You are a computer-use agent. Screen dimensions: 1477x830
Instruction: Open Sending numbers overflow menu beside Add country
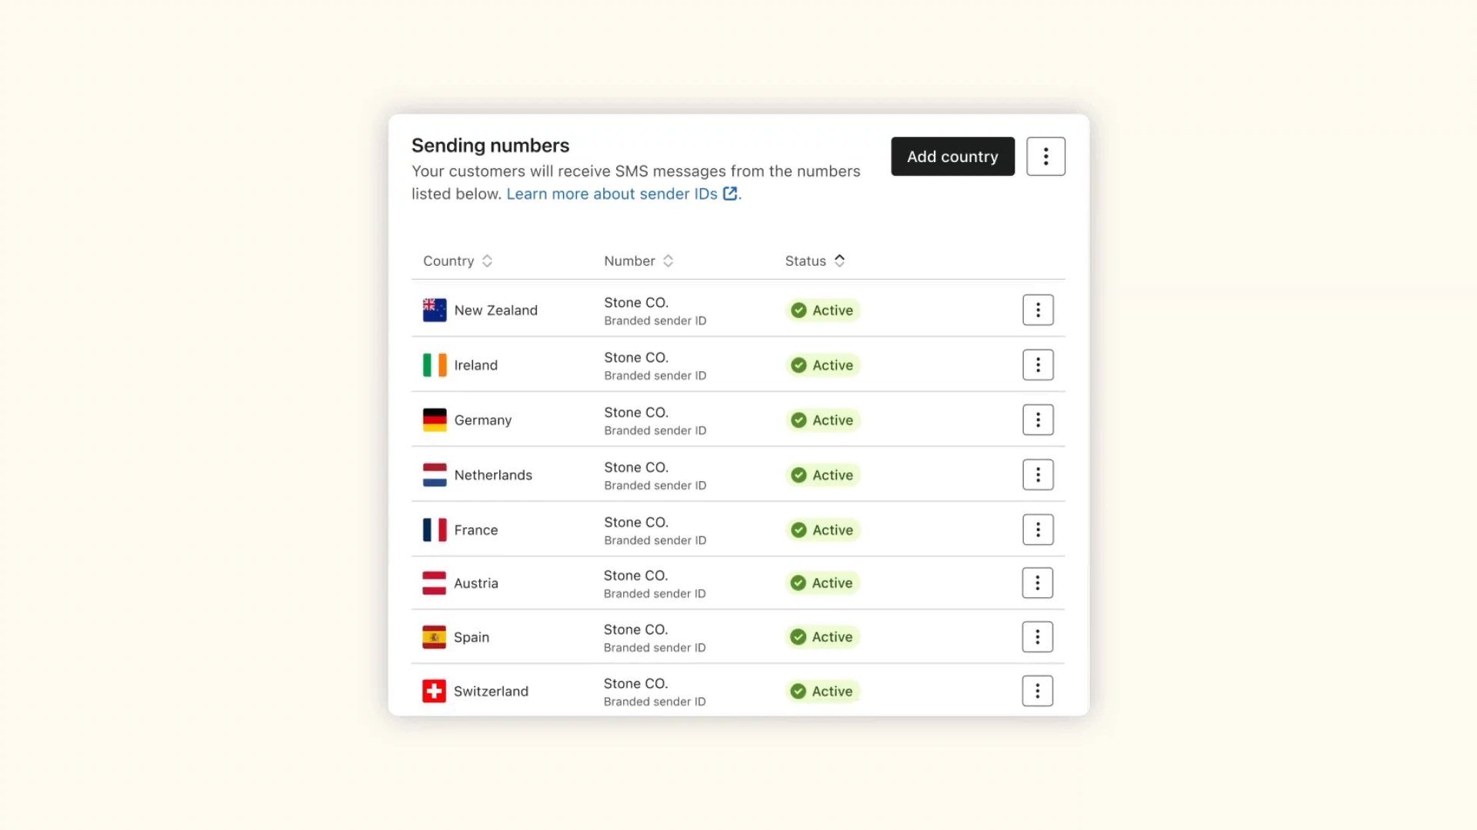[x=1045, y=157]
